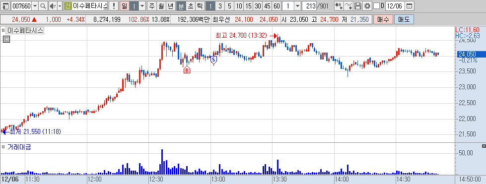This screenshot has width=486, height=184.
Task: Open chart settings gear icon
Action: click(x=367, y=6)
